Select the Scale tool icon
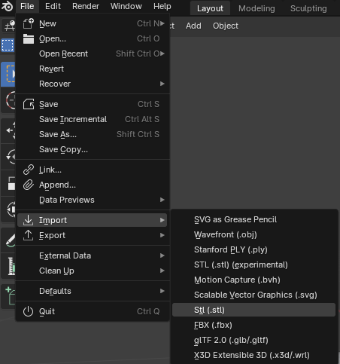This screenshot has height=364, width=340. [x=8, y=183]
